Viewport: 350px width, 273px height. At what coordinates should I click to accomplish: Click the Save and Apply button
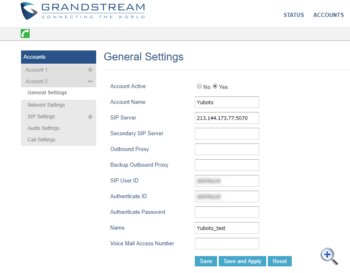pyautogui.click(x=242, y=261)
